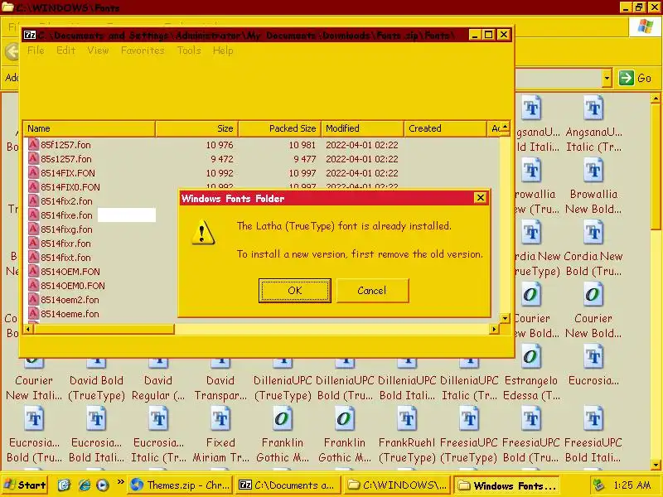The image size is (663, 497).
Task: Click the Back button in Fonts window
Action: click(x=12, y=51)
